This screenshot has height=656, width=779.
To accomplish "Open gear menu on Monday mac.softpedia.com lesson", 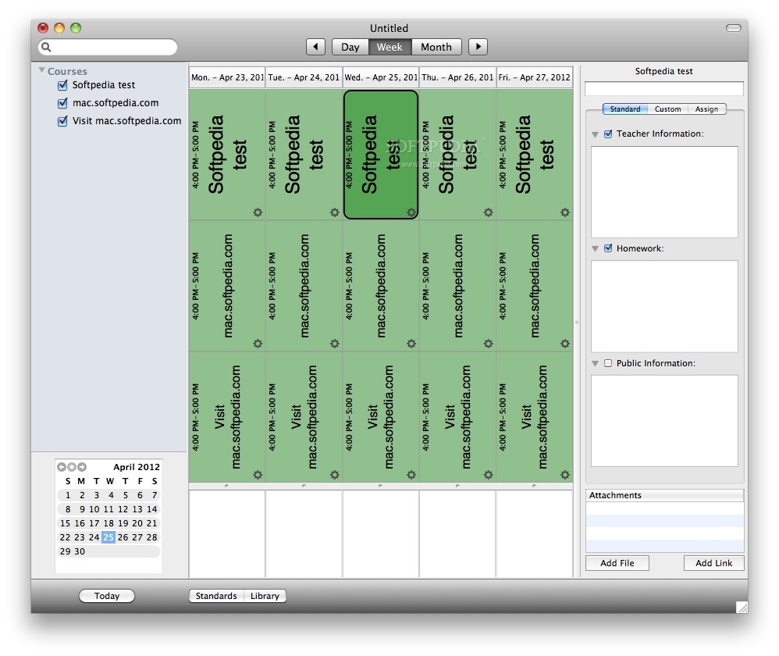I will click(x=258, y=344).
